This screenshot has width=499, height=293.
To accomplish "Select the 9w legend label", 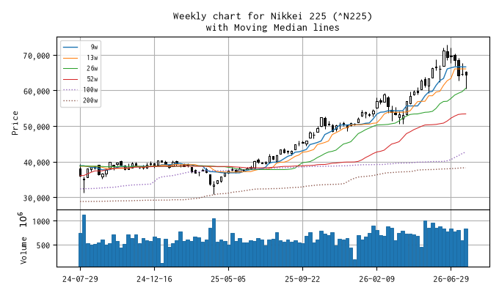I will coord(94,47).
